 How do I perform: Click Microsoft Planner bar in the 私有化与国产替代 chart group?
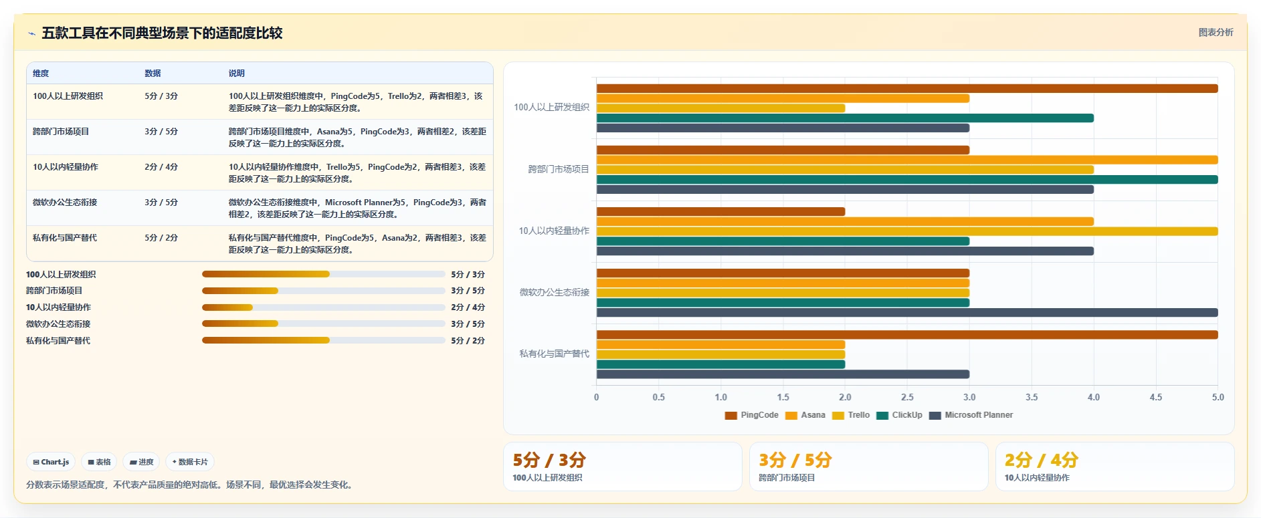(x=783, y=374)
